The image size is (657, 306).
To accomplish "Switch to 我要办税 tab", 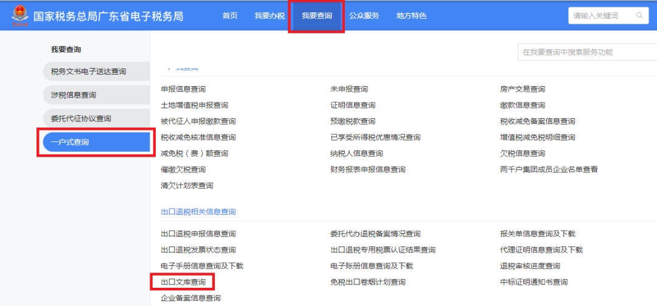I will 269,16.
